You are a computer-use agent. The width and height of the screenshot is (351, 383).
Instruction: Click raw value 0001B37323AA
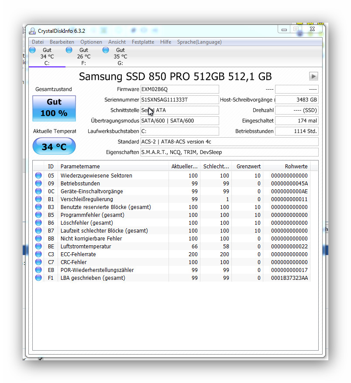tap(289, 278)
